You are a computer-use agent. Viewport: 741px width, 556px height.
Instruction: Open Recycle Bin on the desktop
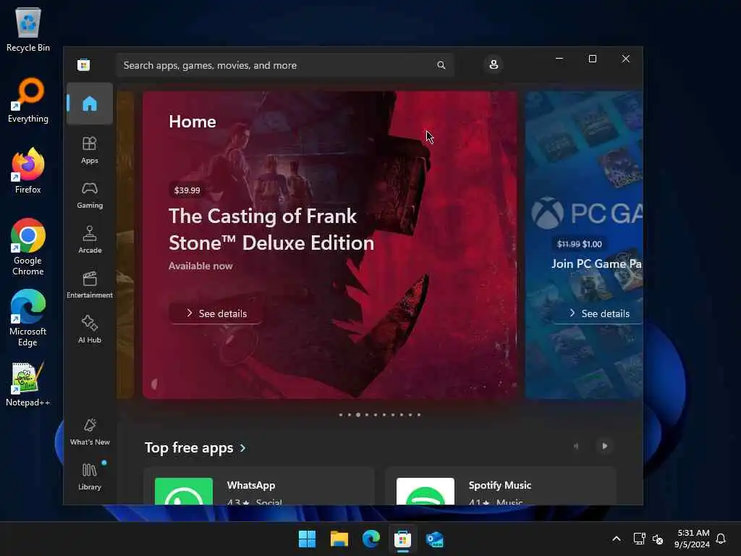click(x=28, y=29)
